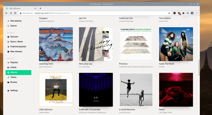
Task: Select the Genre / Mood smiley icon
Action: (x=8, y=42)
